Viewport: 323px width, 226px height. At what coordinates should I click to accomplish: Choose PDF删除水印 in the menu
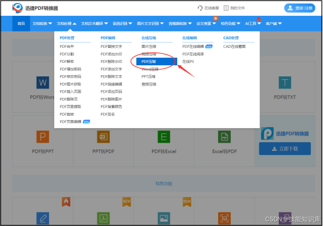tap(111, 62)
